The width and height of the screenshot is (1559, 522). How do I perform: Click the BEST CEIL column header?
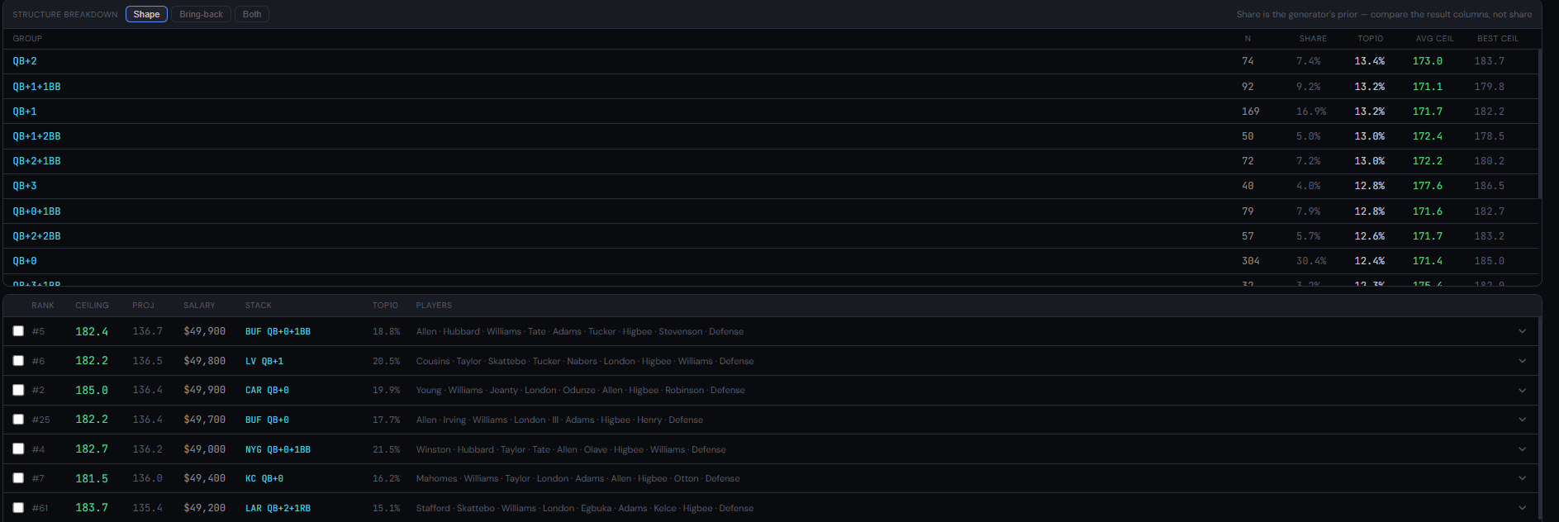point(1498,39)
